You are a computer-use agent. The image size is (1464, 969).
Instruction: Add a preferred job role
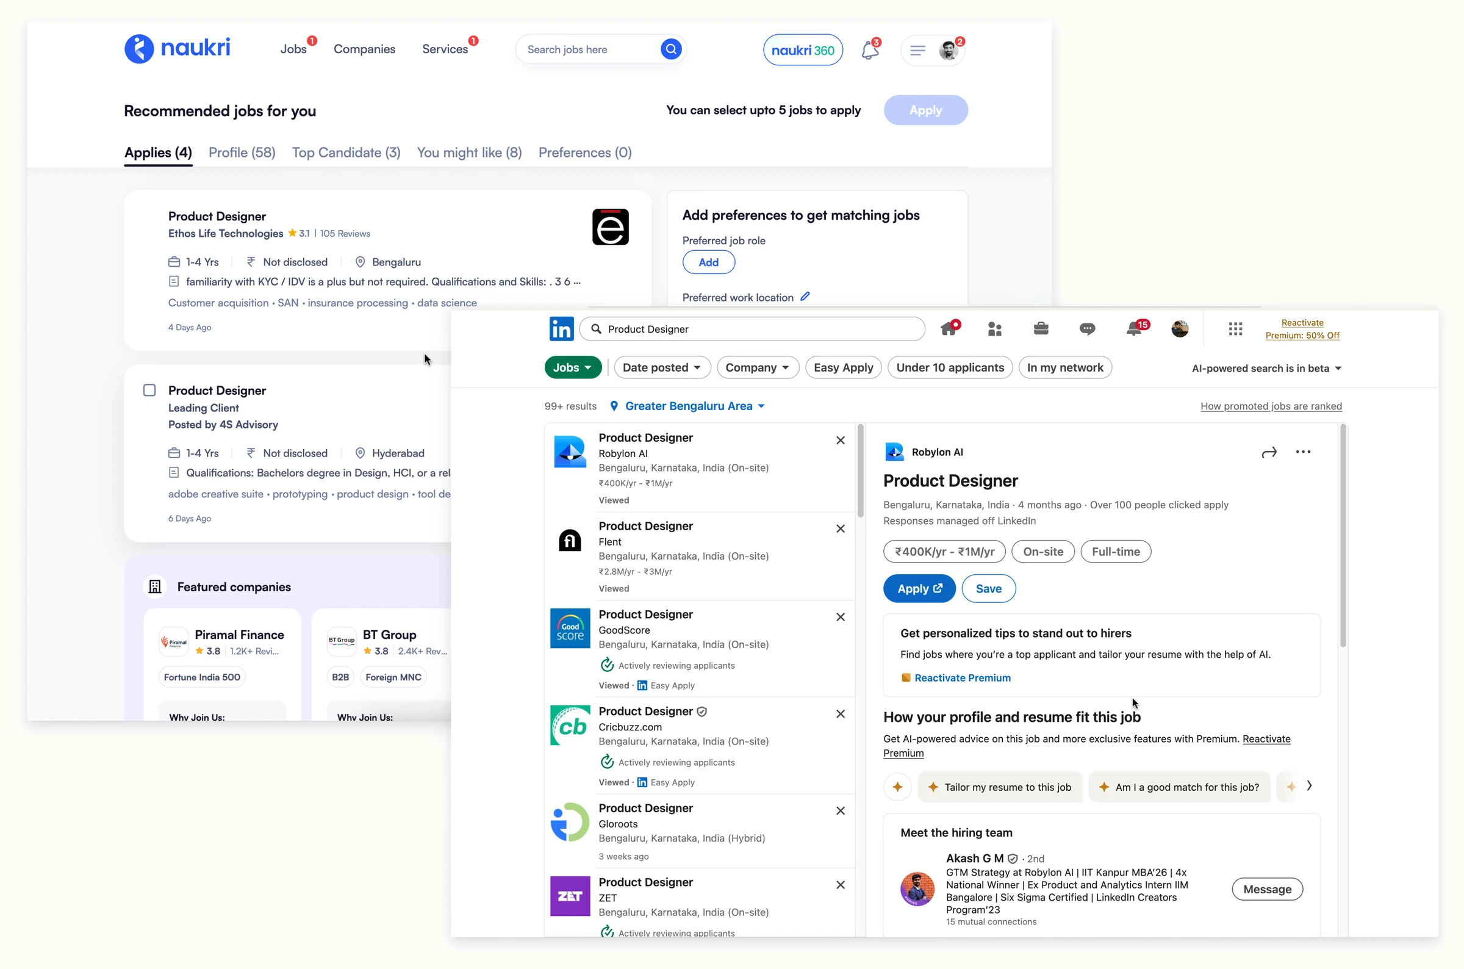(x=708, y=262)
